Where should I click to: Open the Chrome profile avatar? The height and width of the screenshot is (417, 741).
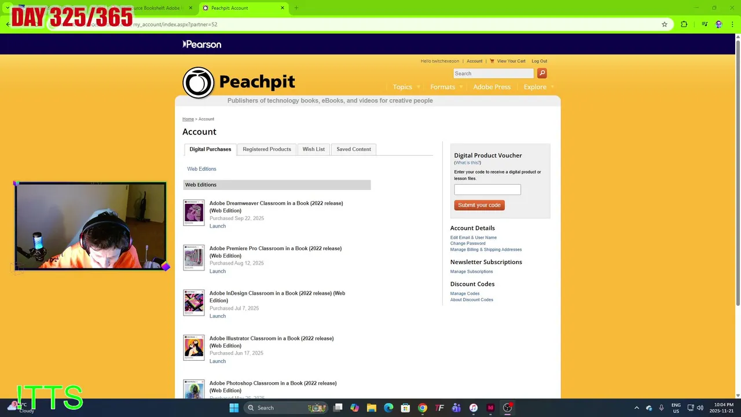click(719, 24)
